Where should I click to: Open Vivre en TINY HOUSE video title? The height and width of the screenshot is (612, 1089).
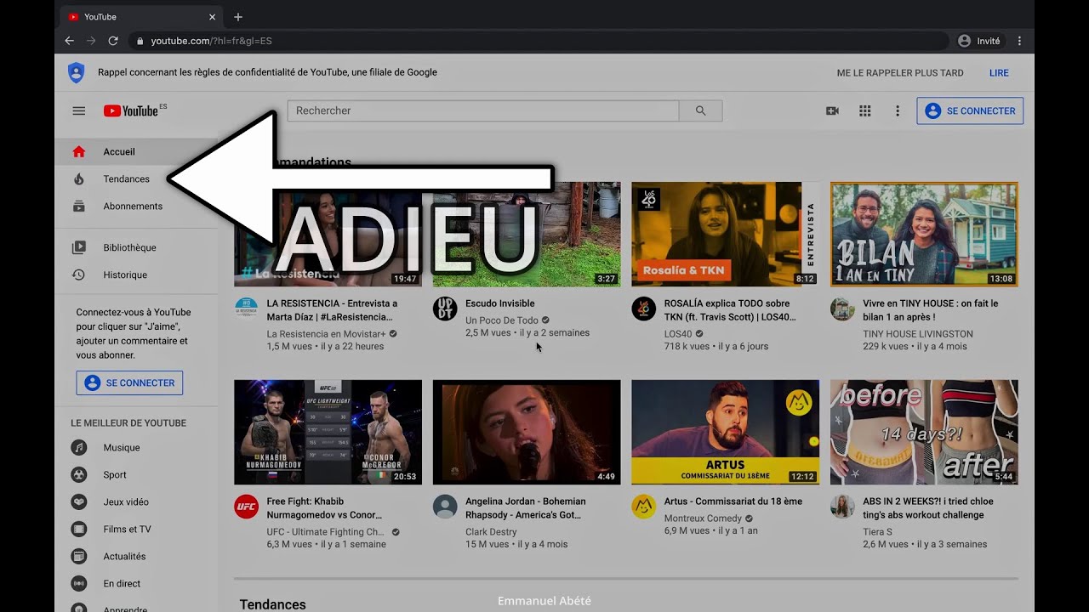931,310
